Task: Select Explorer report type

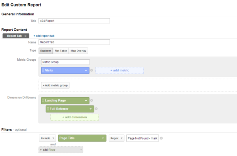Action: 45,51
